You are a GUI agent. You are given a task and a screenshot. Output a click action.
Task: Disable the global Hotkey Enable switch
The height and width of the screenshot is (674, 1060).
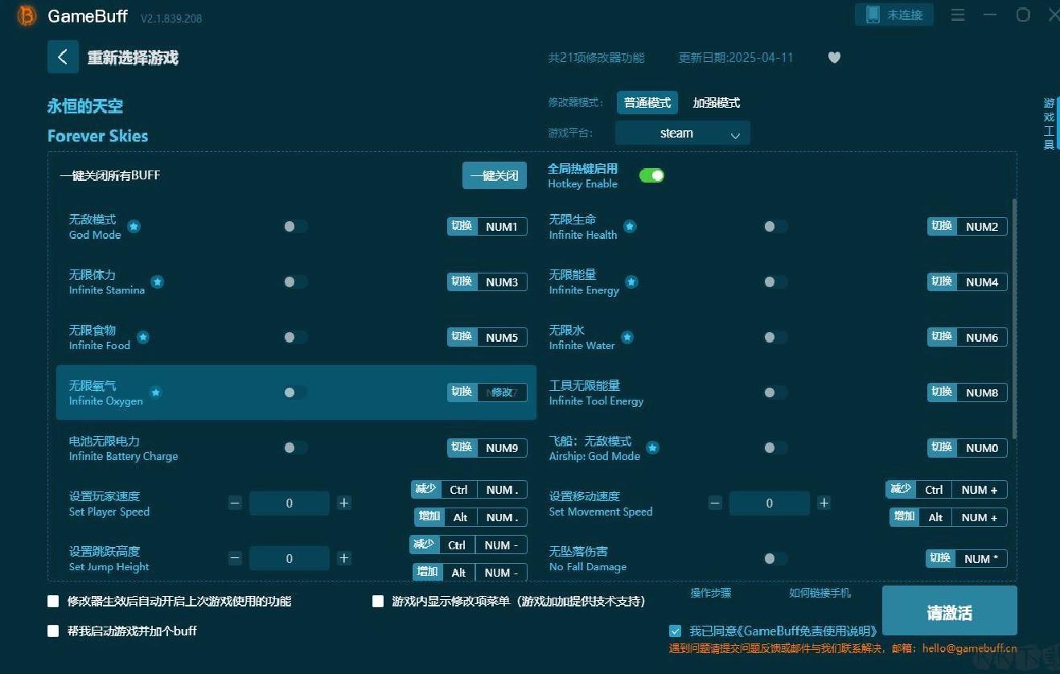pos(651,175)
